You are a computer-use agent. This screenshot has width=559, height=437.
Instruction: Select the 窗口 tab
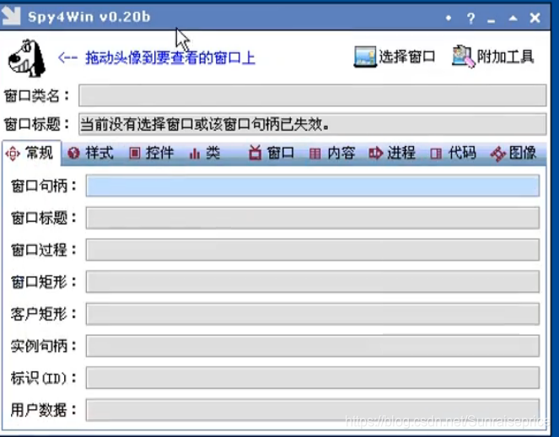[271, 154]
